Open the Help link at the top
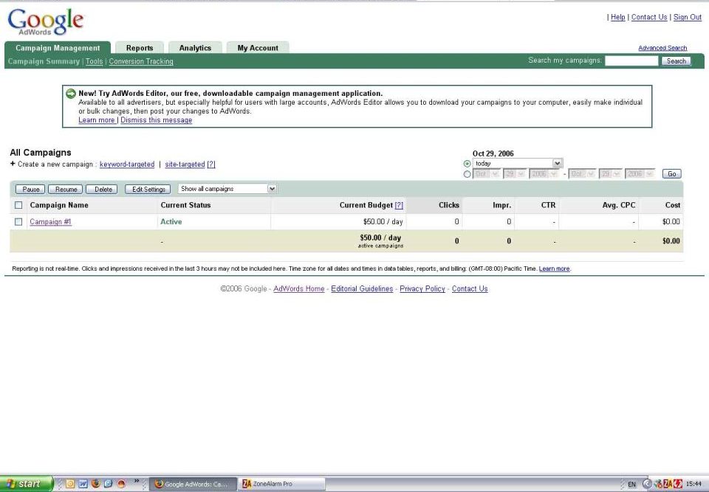 (617, 17)
